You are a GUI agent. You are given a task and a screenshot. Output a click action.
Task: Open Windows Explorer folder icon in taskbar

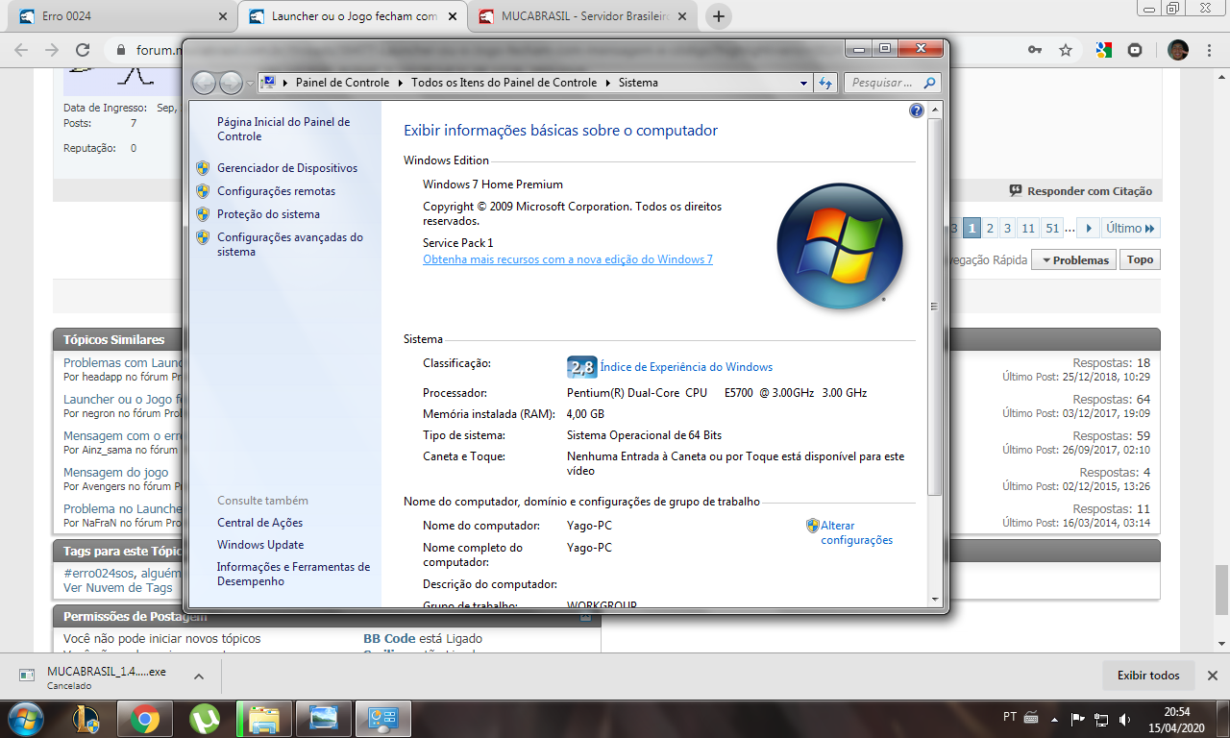(263, 718)
